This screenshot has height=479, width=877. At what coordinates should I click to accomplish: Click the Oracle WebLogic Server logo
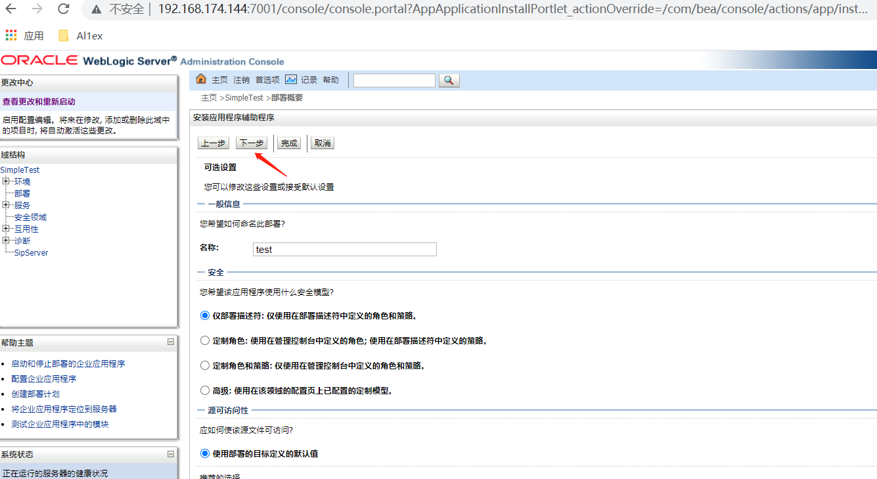143,60
